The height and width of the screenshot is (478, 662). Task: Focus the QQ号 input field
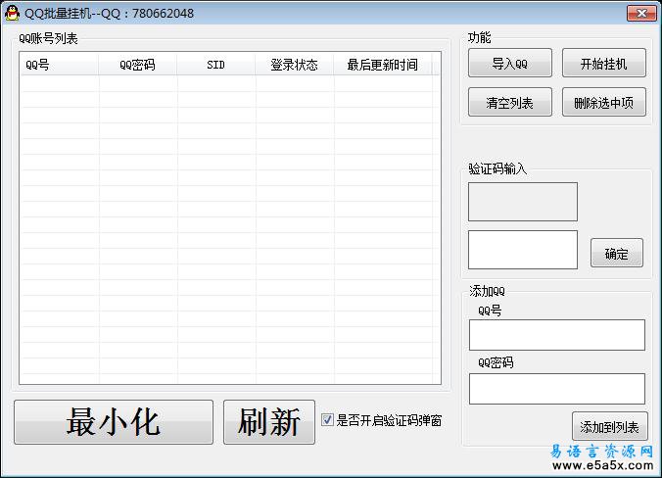[x=557, y=335]
